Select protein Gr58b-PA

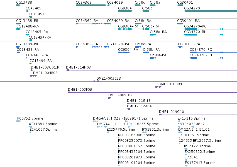(152, 50)
